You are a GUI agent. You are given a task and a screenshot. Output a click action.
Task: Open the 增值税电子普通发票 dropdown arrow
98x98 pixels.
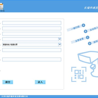pyautogui.click(x=60, y=45)
